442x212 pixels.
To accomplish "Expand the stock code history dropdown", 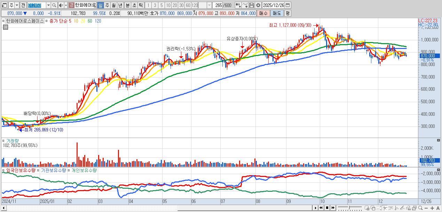I will click(49, 5).
